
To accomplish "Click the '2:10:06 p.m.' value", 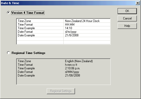I will click(x=72, y=68).
